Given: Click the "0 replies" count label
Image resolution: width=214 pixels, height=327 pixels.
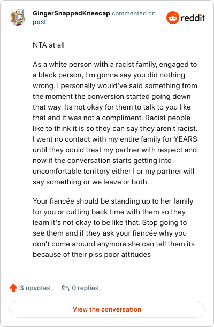Looking at the screenshot, I should click(x=85, y=288).
